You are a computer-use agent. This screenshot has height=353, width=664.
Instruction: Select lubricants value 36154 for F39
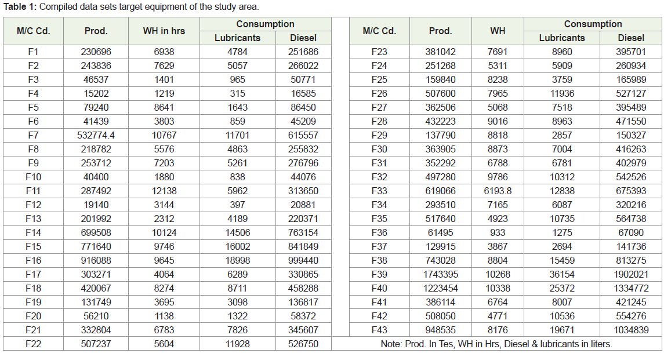pyautogui.click(x=562, y=274)
